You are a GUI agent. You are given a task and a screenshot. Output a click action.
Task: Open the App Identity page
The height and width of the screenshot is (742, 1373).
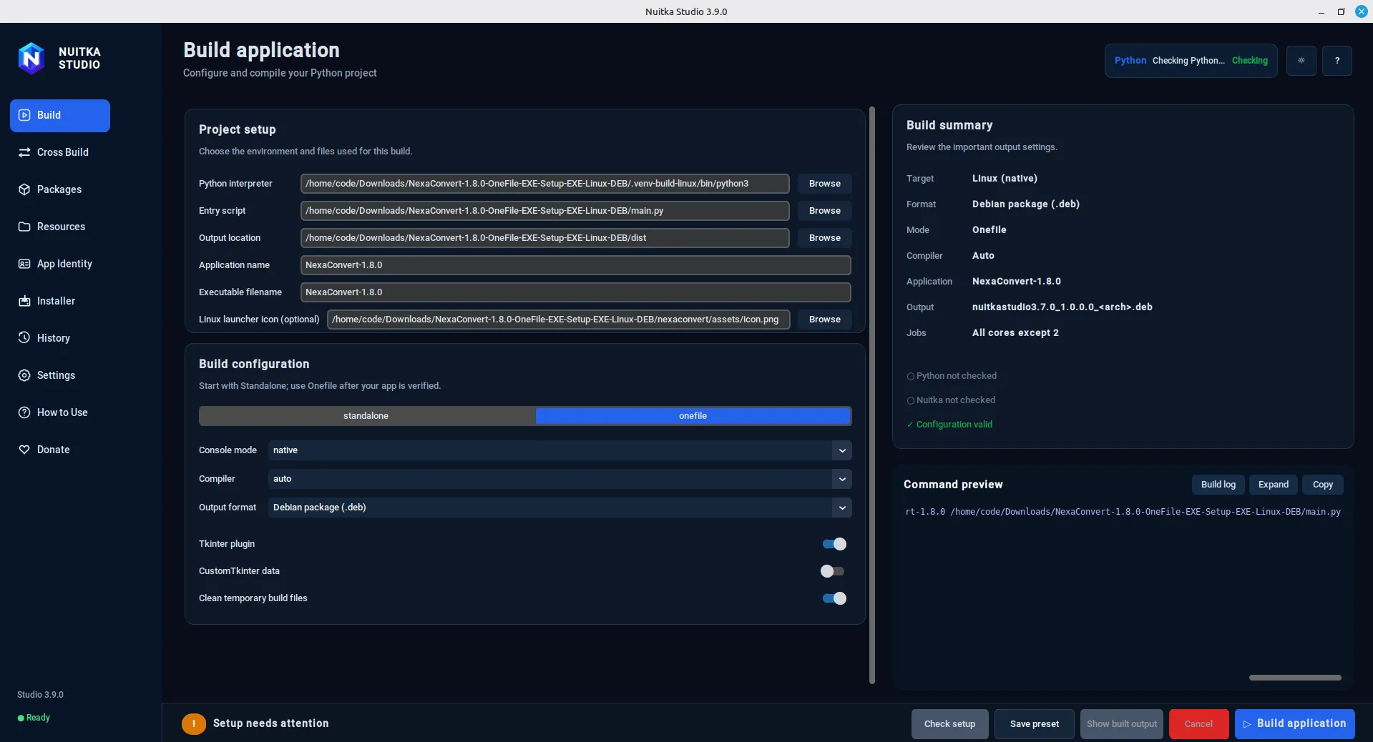60,264
